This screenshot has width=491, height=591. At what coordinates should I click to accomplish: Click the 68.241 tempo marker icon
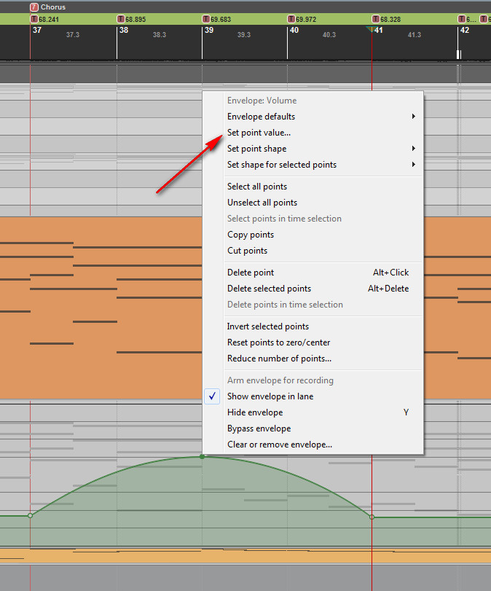point(34,19)
